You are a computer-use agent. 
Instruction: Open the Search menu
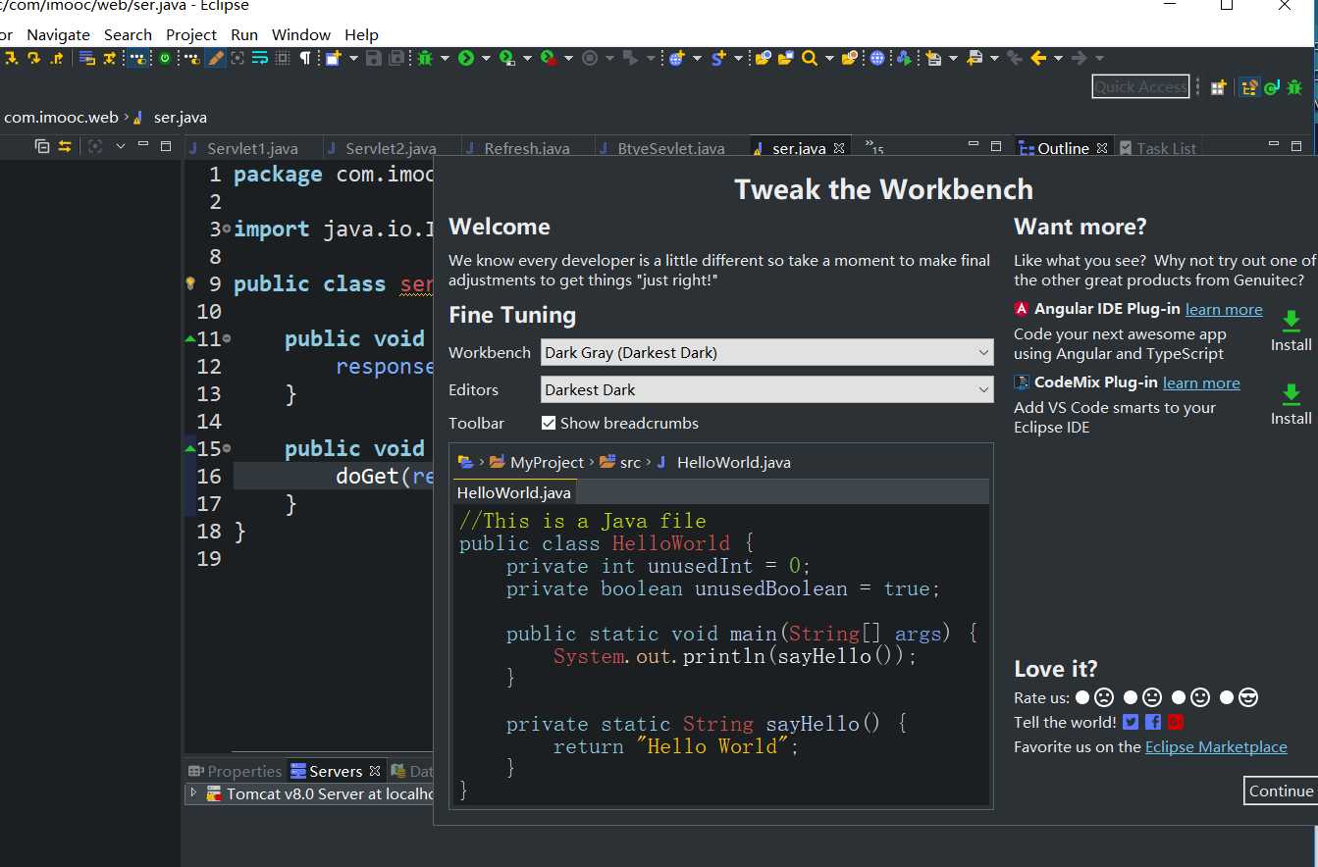point(128,34)
